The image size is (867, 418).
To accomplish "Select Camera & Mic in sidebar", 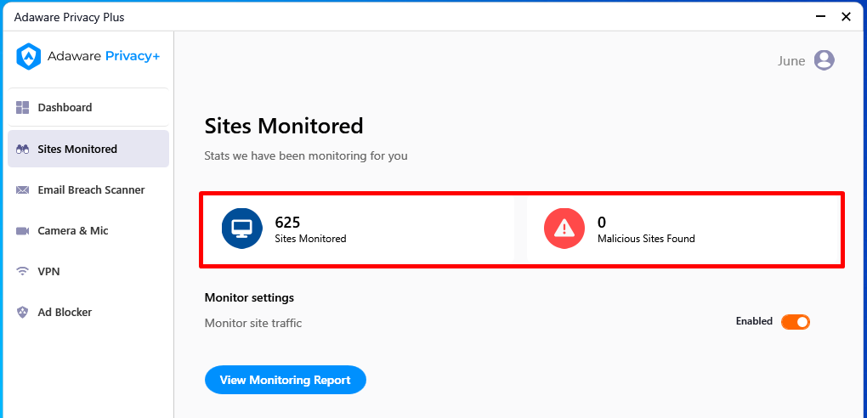I will pyautogui.click(x=88, y=231).
